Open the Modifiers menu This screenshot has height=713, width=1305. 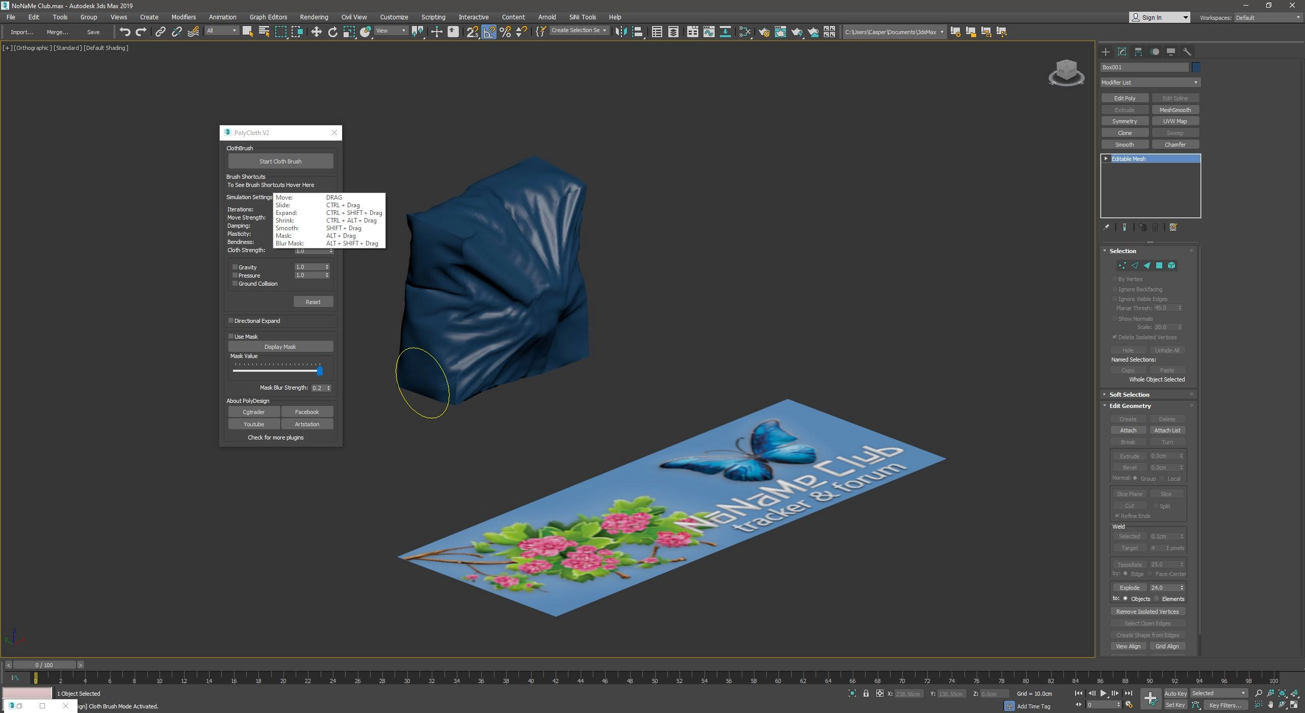[184, 17]
